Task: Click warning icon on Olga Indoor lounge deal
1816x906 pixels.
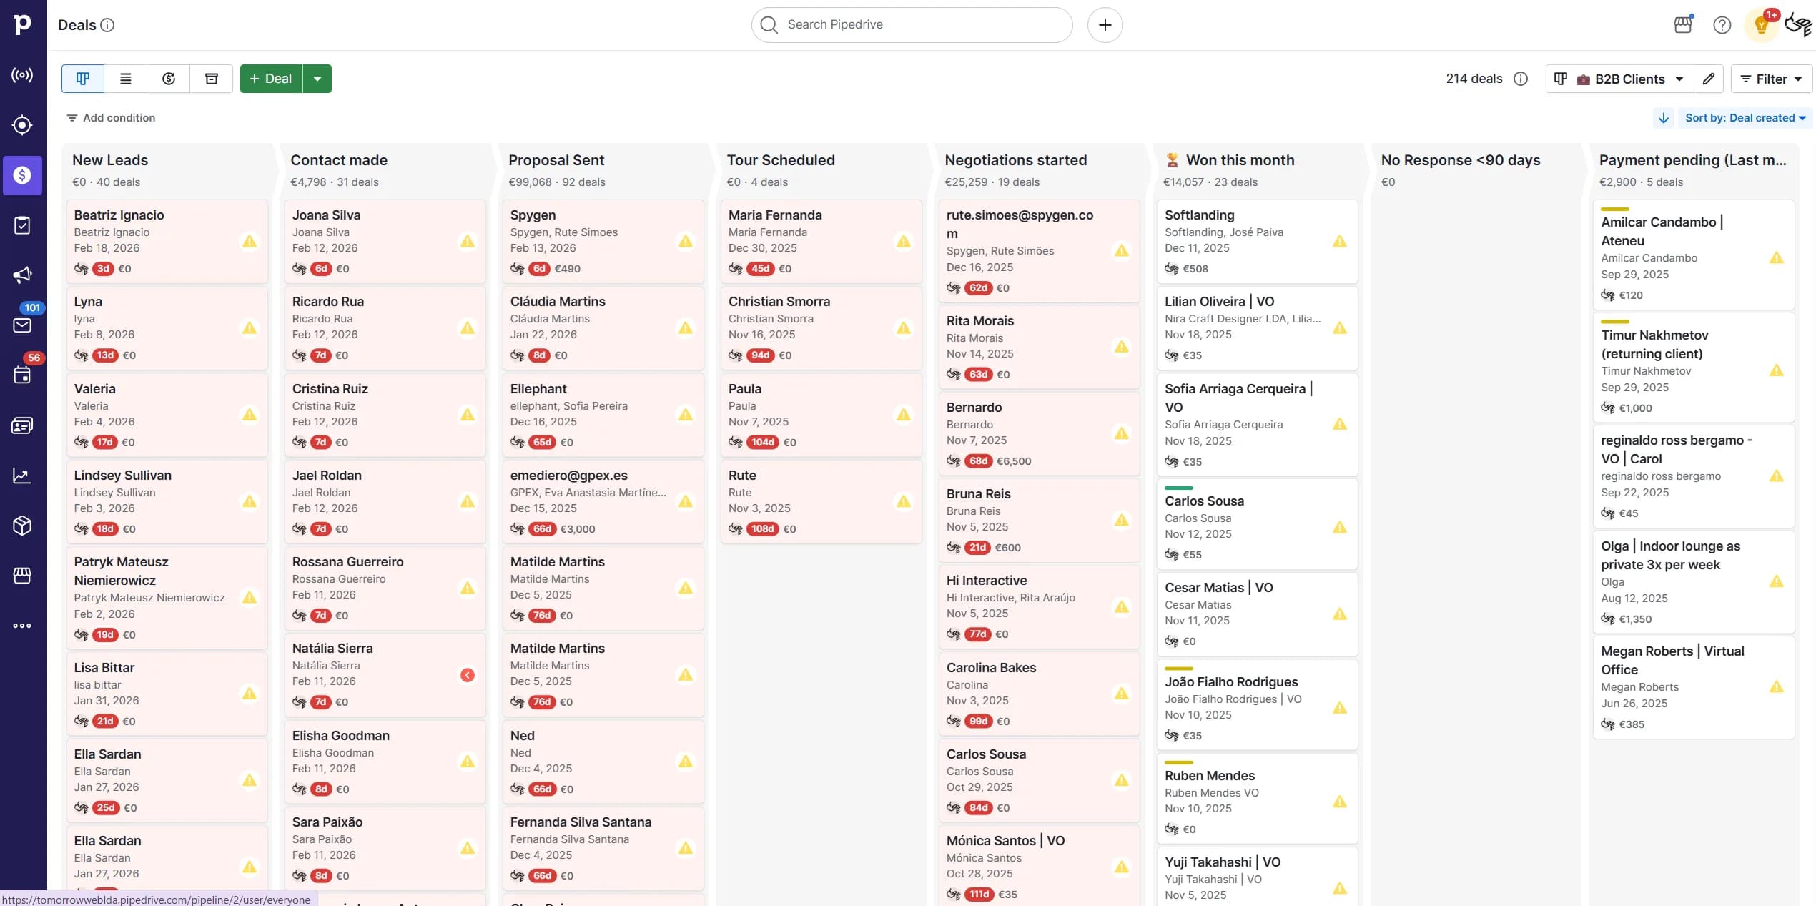Action: 1776,581
